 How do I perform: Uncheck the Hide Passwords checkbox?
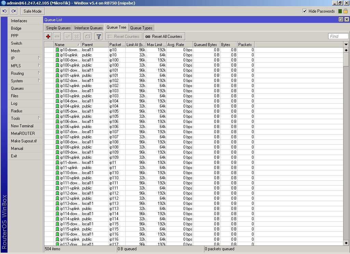point(305,11)
